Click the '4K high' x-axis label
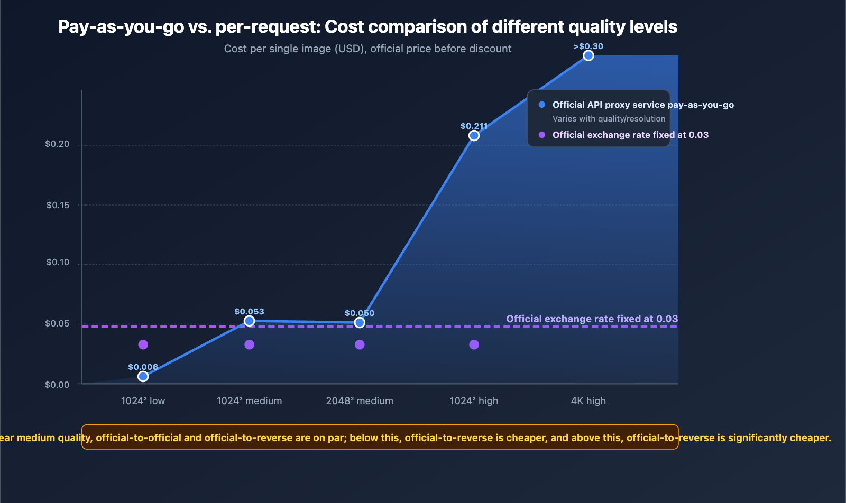846x503 pixels. [x=588, y=400]
